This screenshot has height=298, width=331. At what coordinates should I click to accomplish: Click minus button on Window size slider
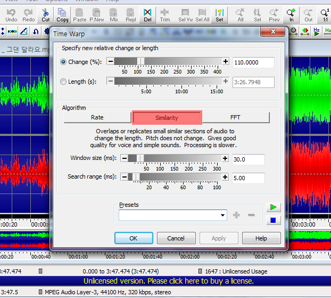tap(124, 158)
